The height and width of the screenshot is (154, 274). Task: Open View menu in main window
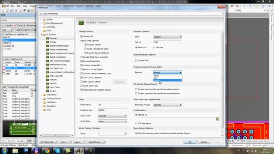coord(25,6)
